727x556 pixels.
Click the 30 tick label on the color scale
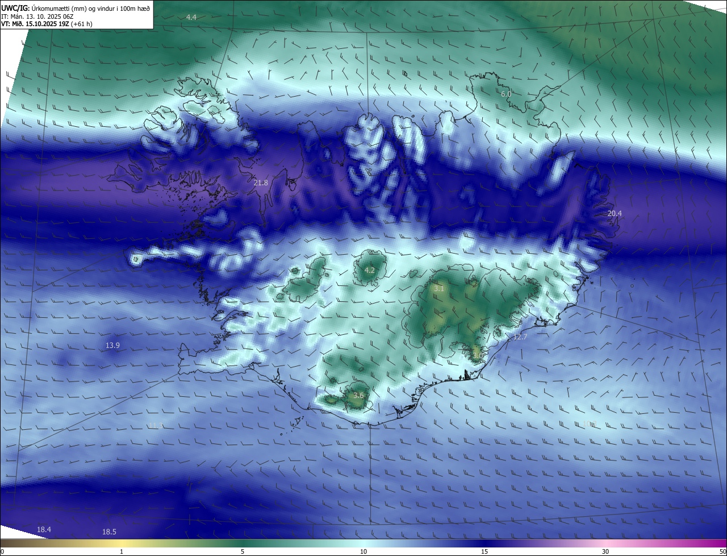tap(605, 551)
